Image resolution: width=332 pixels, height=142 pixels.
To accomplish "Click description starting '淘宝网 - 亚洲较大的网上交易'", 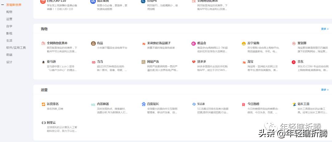I will 263,68.
